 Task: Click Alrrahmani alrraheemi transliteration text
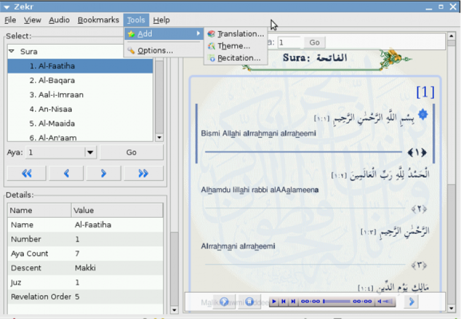(238, 246)
